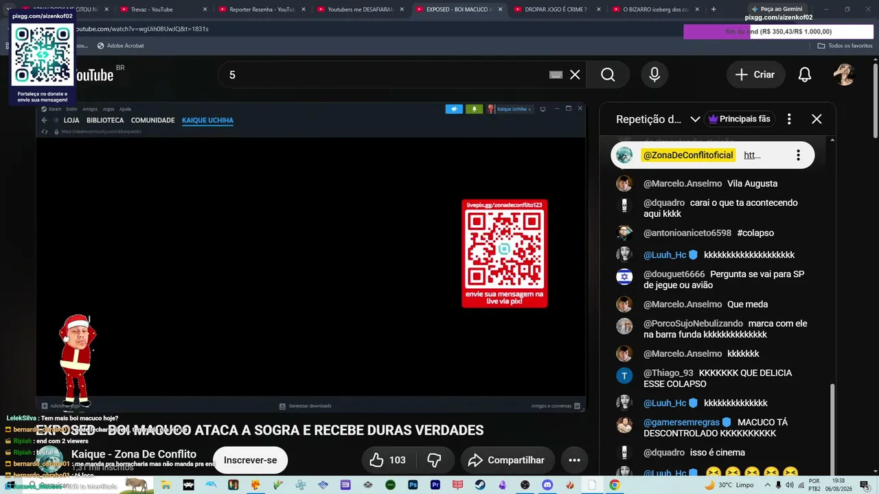Open the chat panel three-dot options
Screen dimensions: 879x494
coord(789,119)
